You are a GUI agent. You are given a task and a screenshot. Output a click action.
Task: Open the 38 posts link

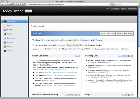[x=44, y=40]
